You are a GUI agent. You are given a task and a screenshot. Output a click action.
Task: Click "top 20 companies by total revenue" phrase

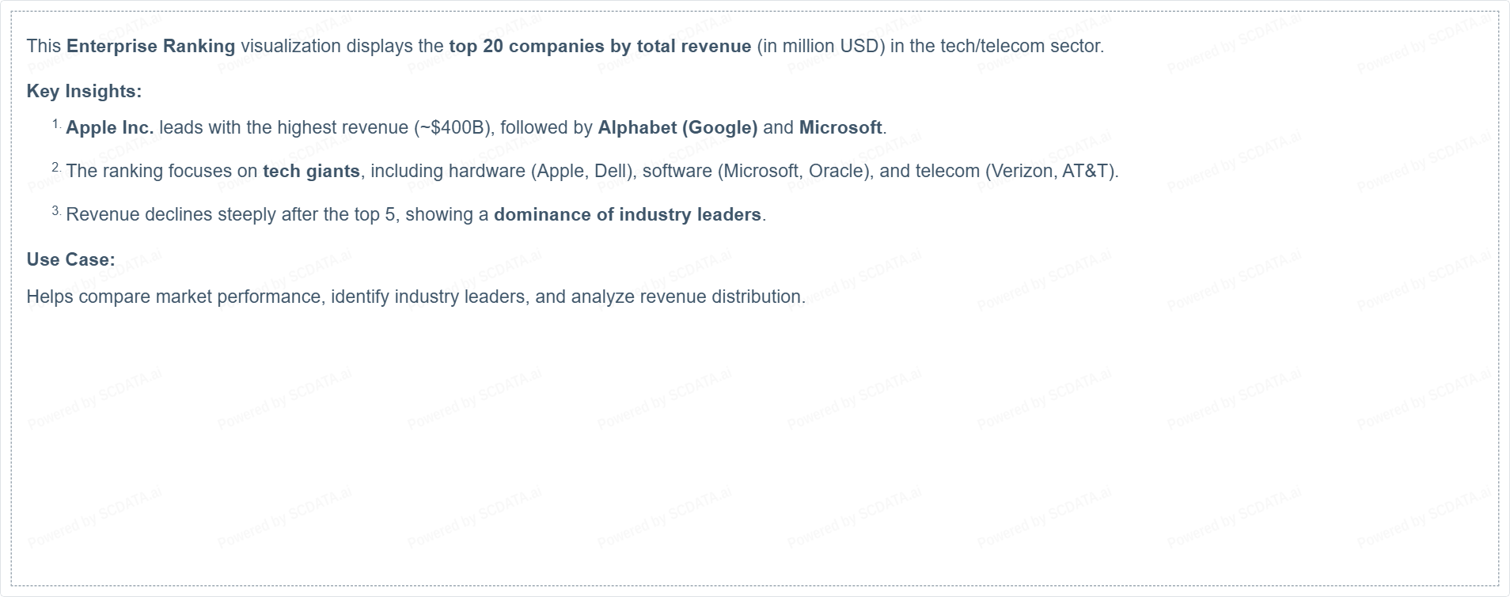click(x=600, y=46)
